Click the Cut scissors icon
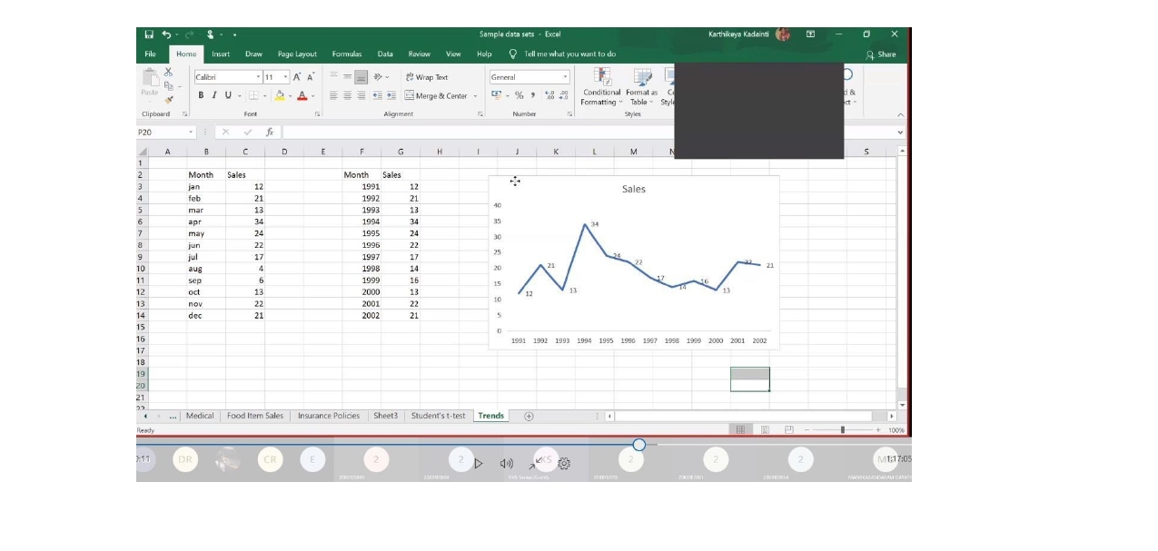The height and width of the screenshot is (551, 1158). click(x=169, y=72)
